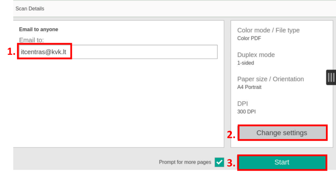Select the Email to anyone heading
Screen dimensions: 336x176
pos(39,29)
